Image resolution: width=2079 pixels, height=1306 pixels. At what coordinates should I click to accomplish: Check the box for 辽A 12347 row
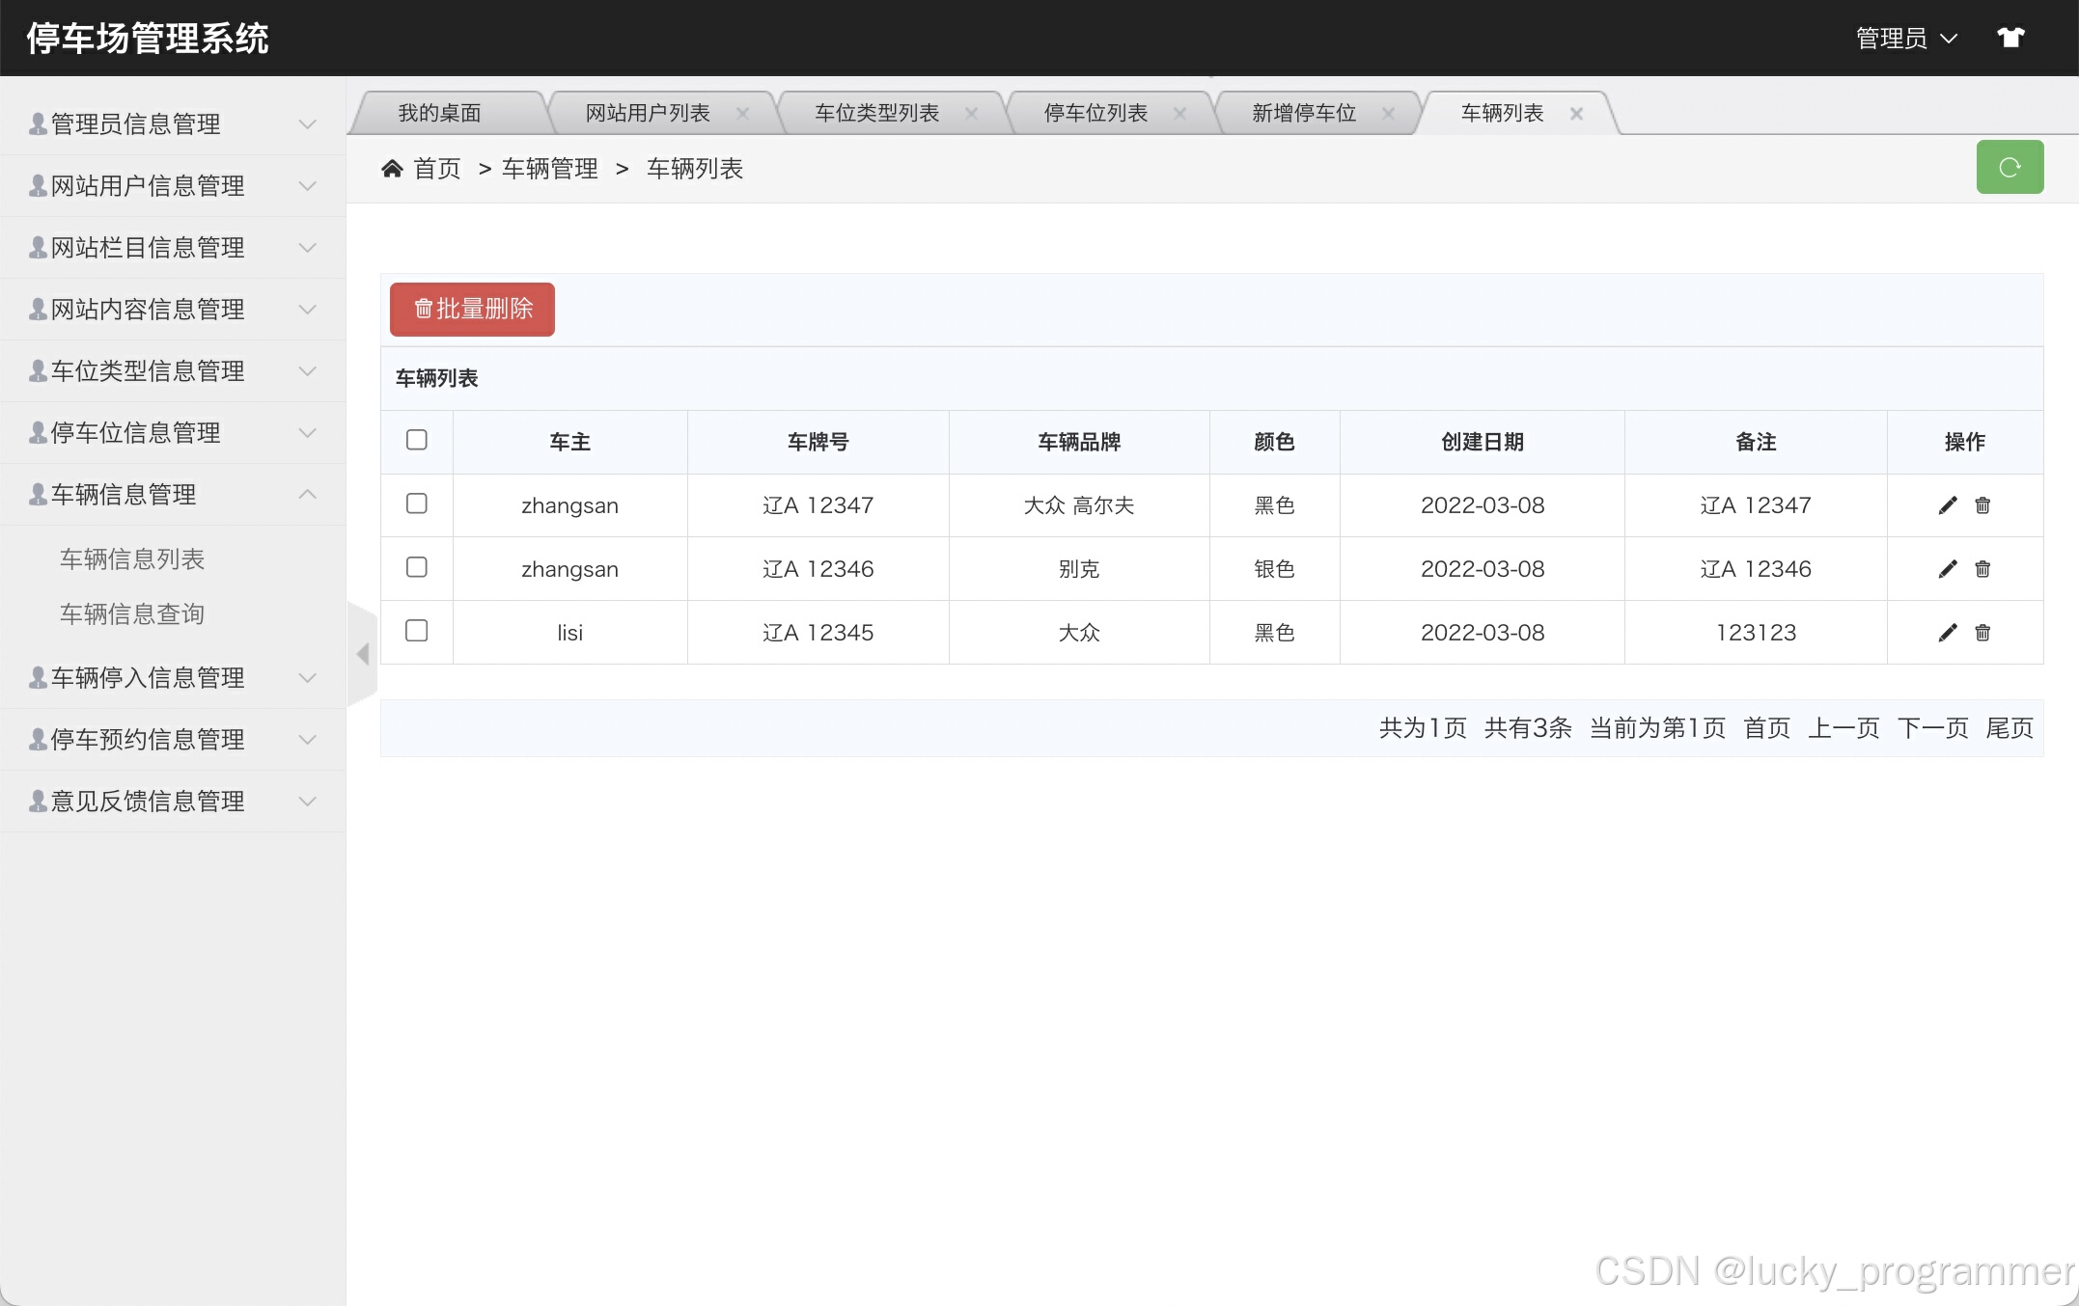coord(417,503)
